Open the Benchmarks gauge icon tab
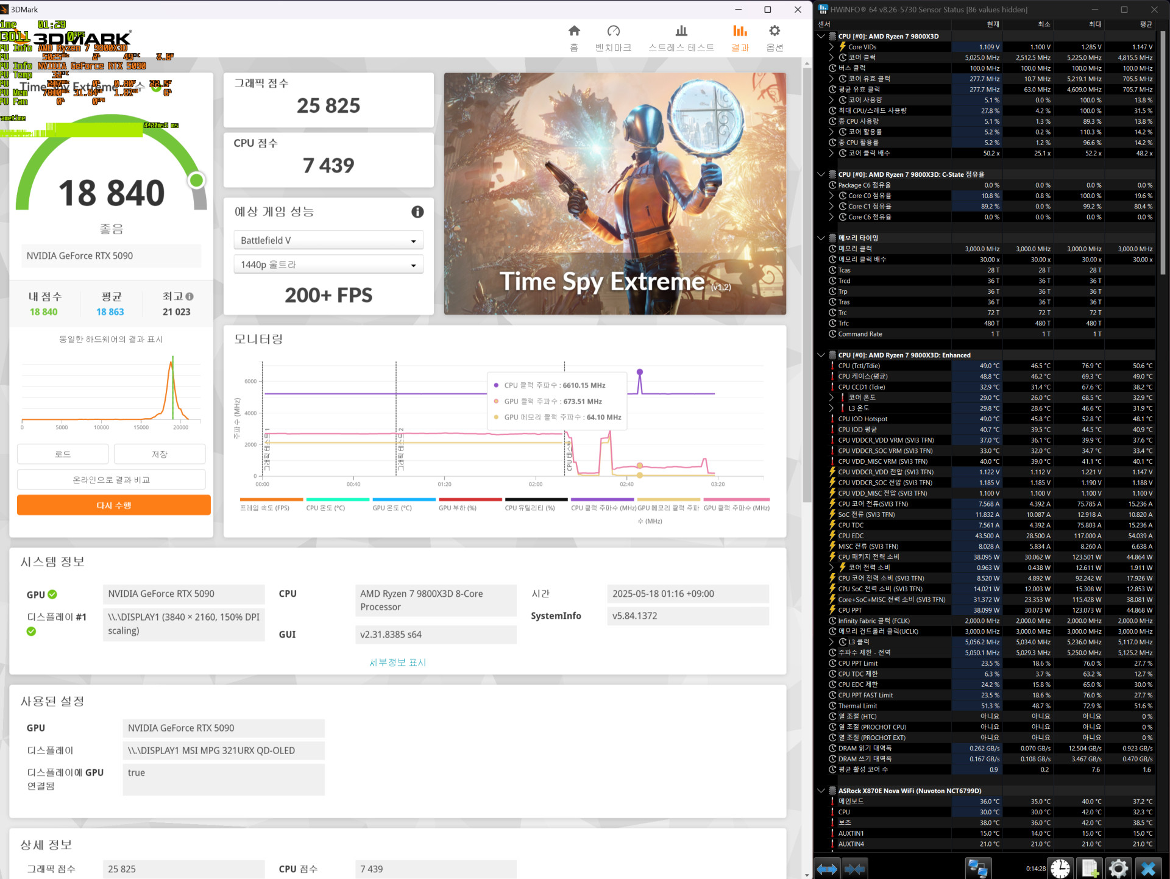Viewport: 1170px width, 879px height. (613, 31)
